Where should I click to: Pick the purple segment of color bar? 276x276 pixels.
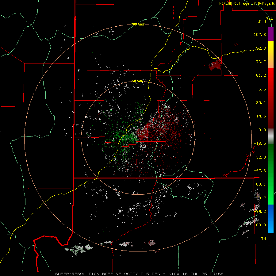[271, 34]
